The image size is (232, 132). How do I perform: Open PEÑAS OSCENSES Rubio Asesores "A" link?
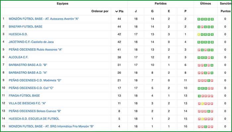tap(35, 49)
